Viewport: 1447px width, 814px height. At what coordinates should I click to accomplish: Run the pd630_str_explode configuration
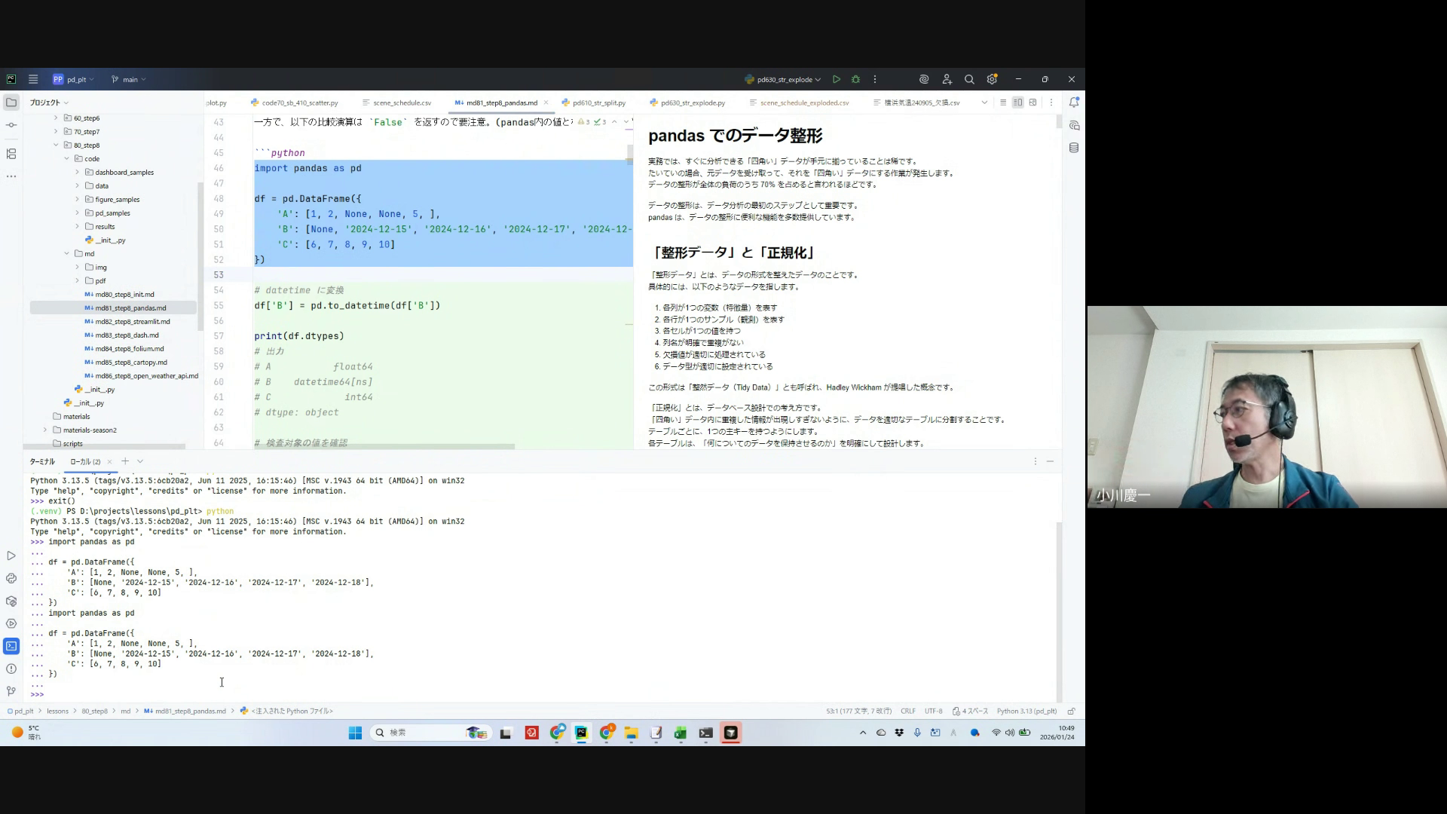(837, 79)
